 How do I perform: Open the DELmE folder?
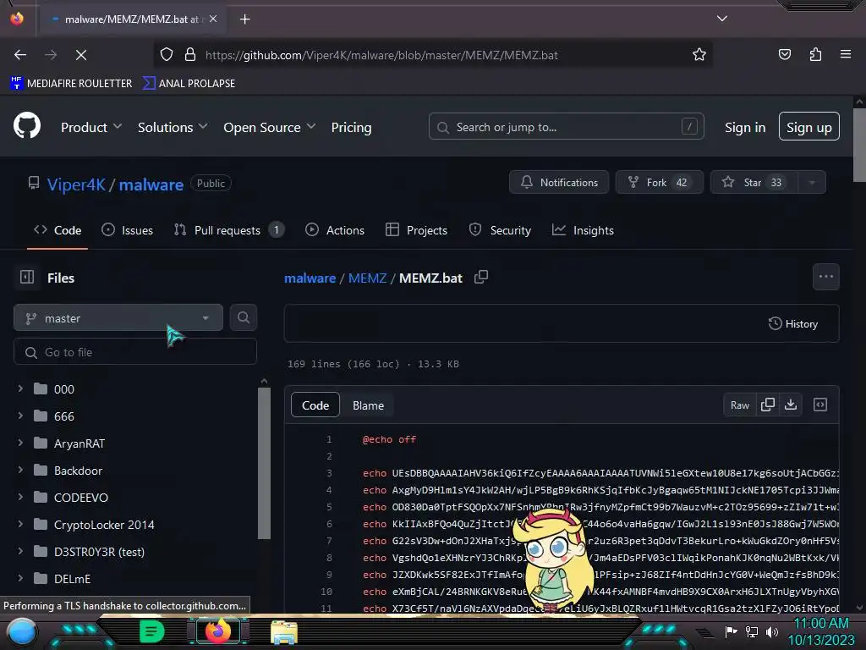tap(72, 578)
